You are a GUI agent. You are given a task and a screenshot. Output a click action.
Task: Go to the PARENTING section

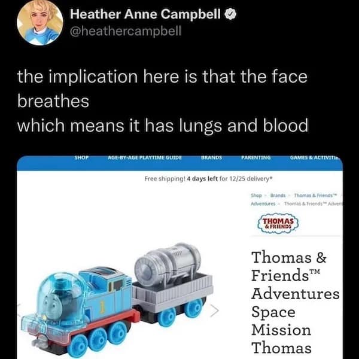256,158
